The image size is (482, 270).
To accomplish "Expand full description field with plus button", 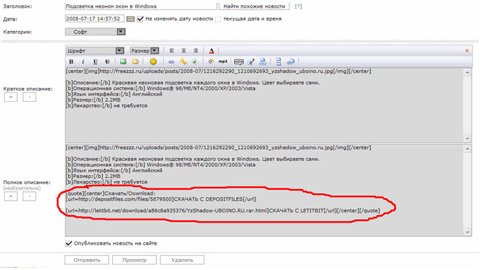I will (11, 196).
